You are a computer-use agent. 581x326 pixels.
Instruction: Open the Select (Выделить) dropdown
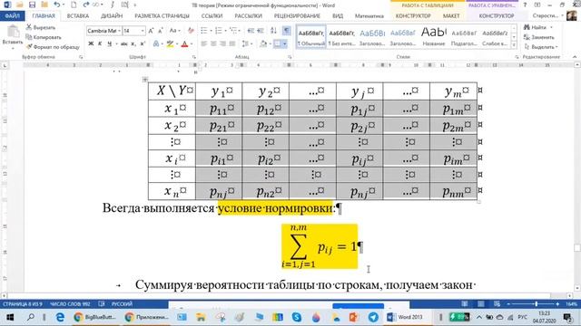[x=541, y=47]
